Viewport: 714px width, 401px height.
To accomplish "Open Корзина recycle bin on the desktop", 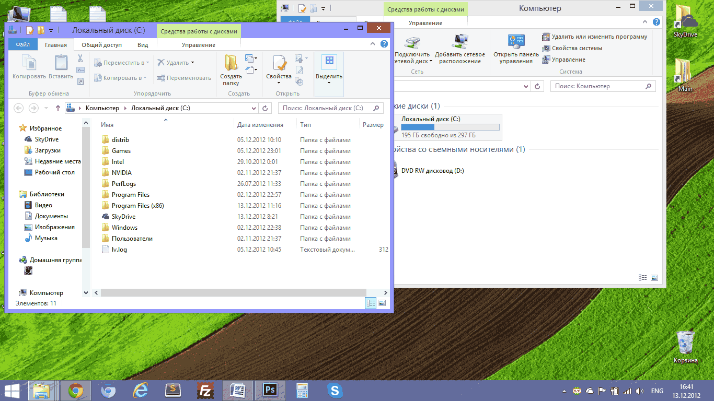I will [685, 347].
